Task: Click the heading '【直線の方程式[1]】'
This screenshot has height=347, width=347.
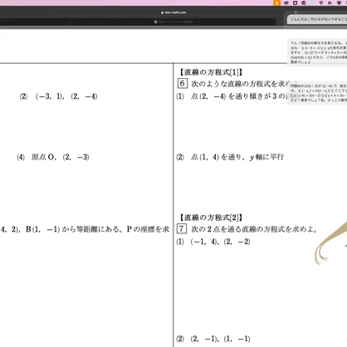Action: tap(211, 72)
